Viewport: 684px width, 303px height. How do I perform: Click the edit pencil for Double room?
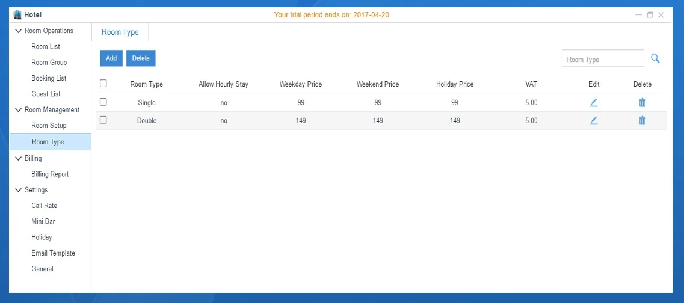tap(594, 120)
